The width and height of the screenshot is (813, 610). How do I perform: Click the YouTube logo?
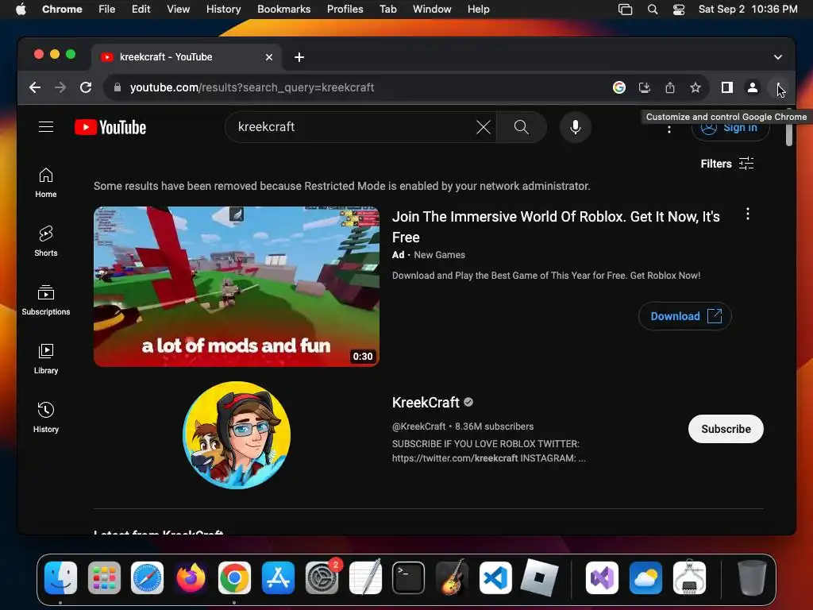[x=110, y=127]
